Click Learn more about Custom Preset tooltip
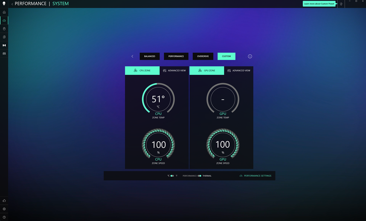Image resolution: width=366 pixels, height=221 pixels. coord(319,4)
